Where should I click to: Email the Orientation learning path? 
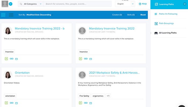(x=16, y=103)
